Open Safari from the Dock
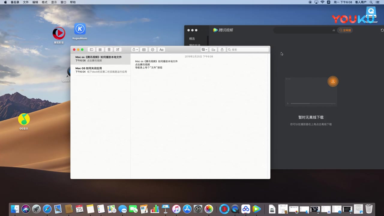 click(x=47, y=209)
